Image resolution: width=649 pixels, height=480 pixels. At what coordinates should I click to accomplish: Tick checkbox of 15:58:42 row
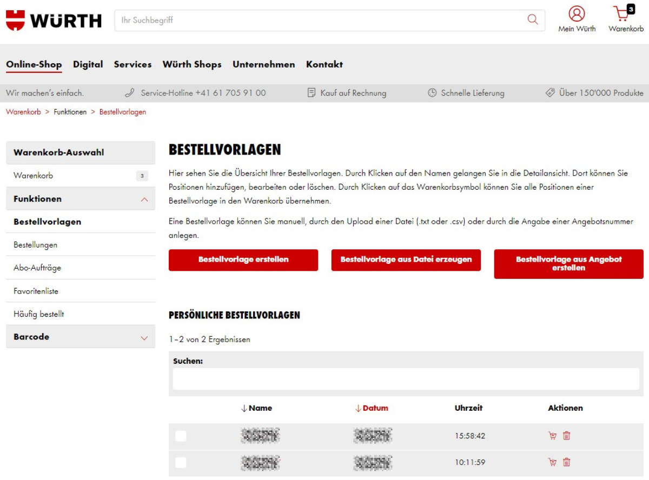tap(181, 436)
